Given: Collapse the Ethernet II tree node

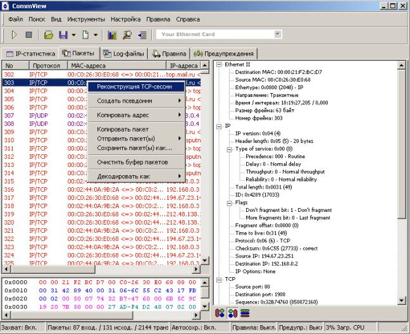Looking at the screenshot, I should click(219, 63).
